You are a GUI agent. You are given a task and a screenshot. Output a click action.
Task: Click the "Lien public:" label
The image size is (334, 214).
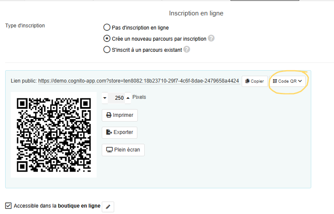click(x=24, y=81)
